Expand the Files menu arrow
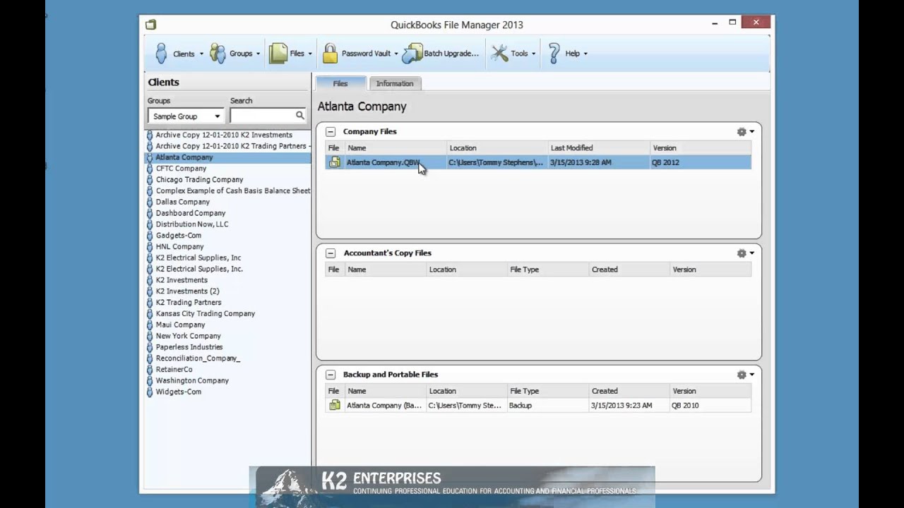The image size is (904, 508). click(x=309, y=54)
